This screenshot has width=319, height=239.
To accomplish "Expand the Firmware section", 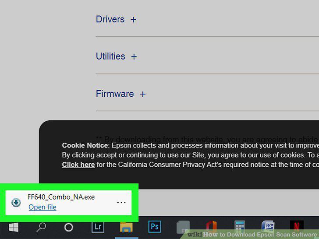I will tap(121, 94).
